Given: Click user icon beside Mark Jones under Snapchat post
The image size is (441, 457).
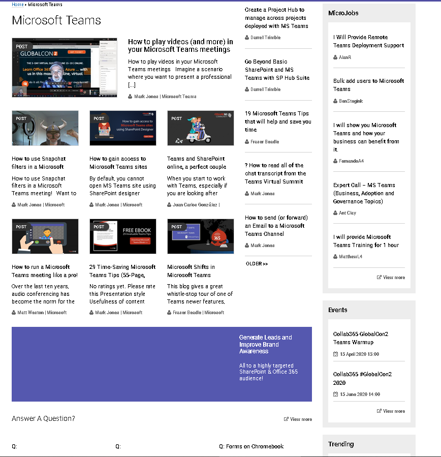Looking at the screenshot, I should 14,205.
